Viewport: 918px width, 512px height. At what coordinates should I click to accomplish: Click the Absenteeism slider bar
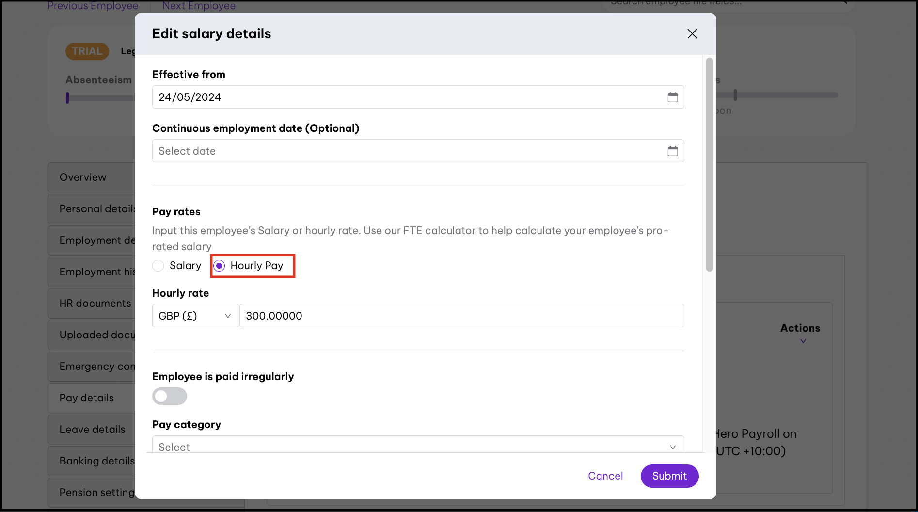[100, 98]
